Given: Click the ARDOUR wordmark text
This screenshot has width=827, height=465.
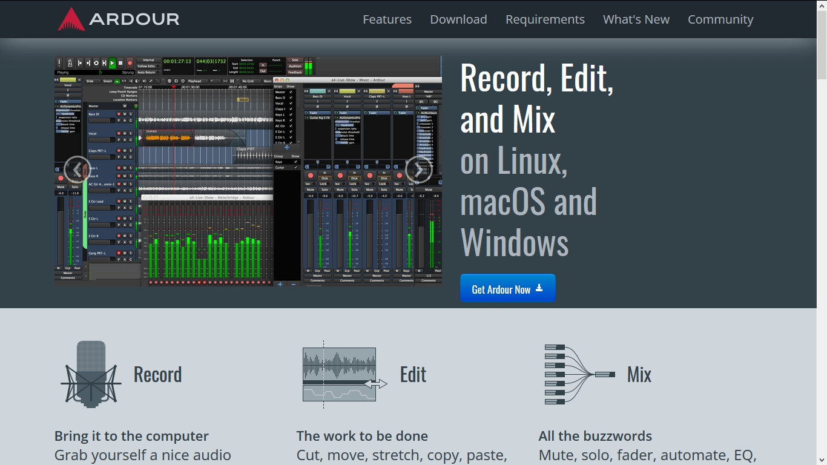Looking at the screenshot, I should [x=134, y=19].
